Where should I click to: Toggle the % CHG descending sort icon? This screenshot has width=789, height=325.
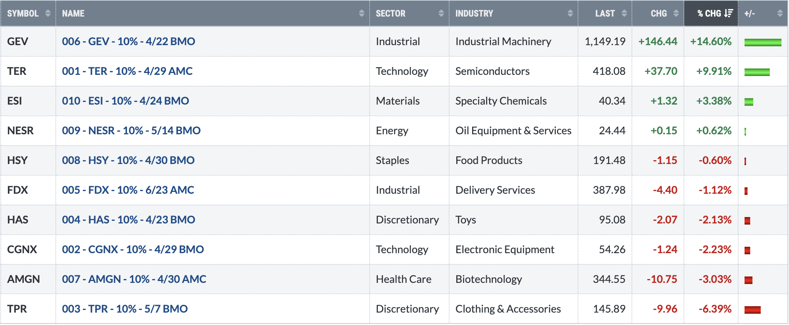[x=729, y=14]
